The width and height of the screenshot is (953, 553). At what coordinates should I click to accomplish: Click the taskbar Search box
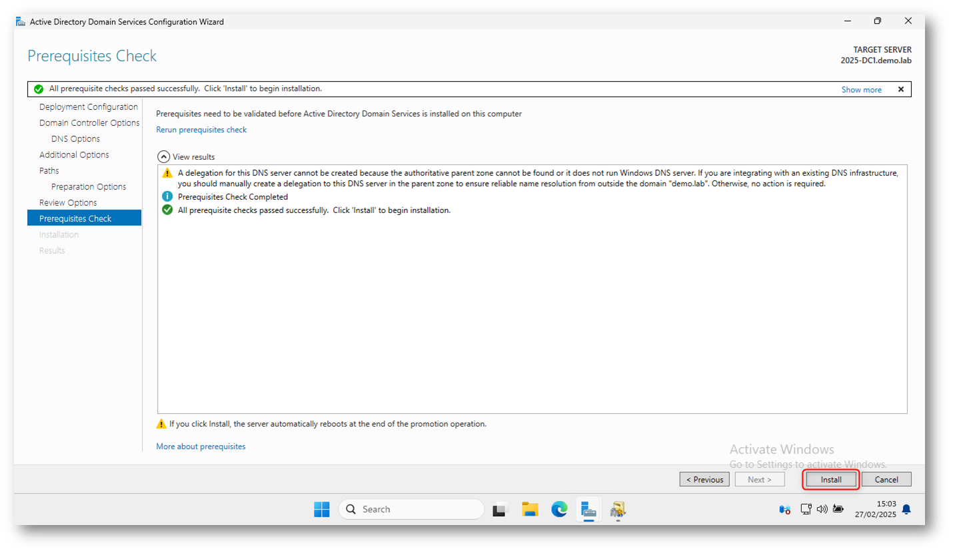pos(411,509)
